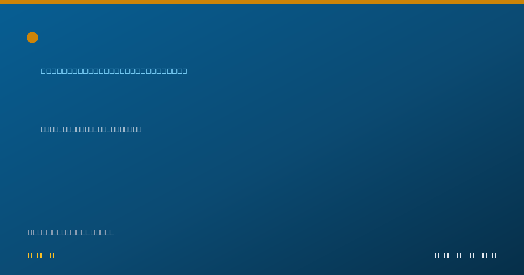
Task: Click the gray caption text above footer
Action: pyautogui.click(x=71, y=232)
